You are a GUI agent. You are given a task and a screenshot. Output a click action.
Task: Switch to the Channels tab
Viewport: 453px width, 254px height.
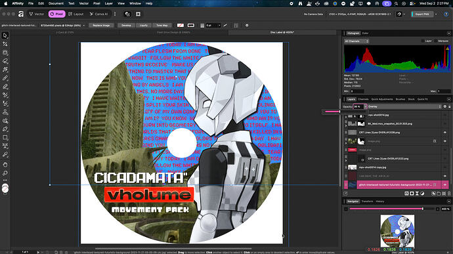tap(363, 99)
